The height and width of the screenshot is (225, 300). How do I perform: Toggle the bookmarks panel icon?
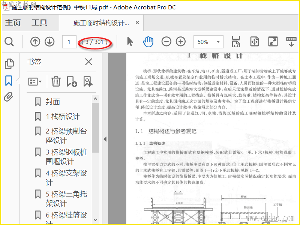click(x=9, y=81)
